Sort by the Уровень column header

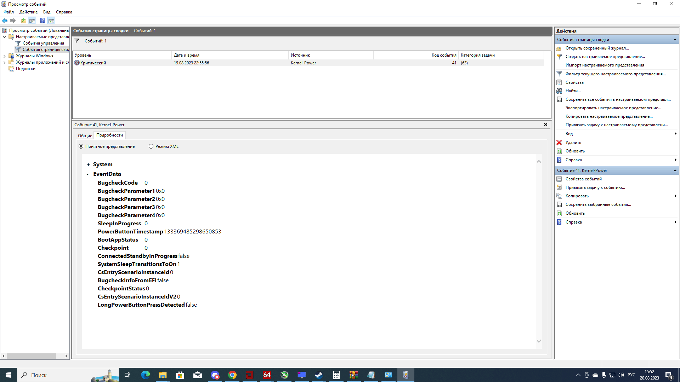(x=122, y=55)
